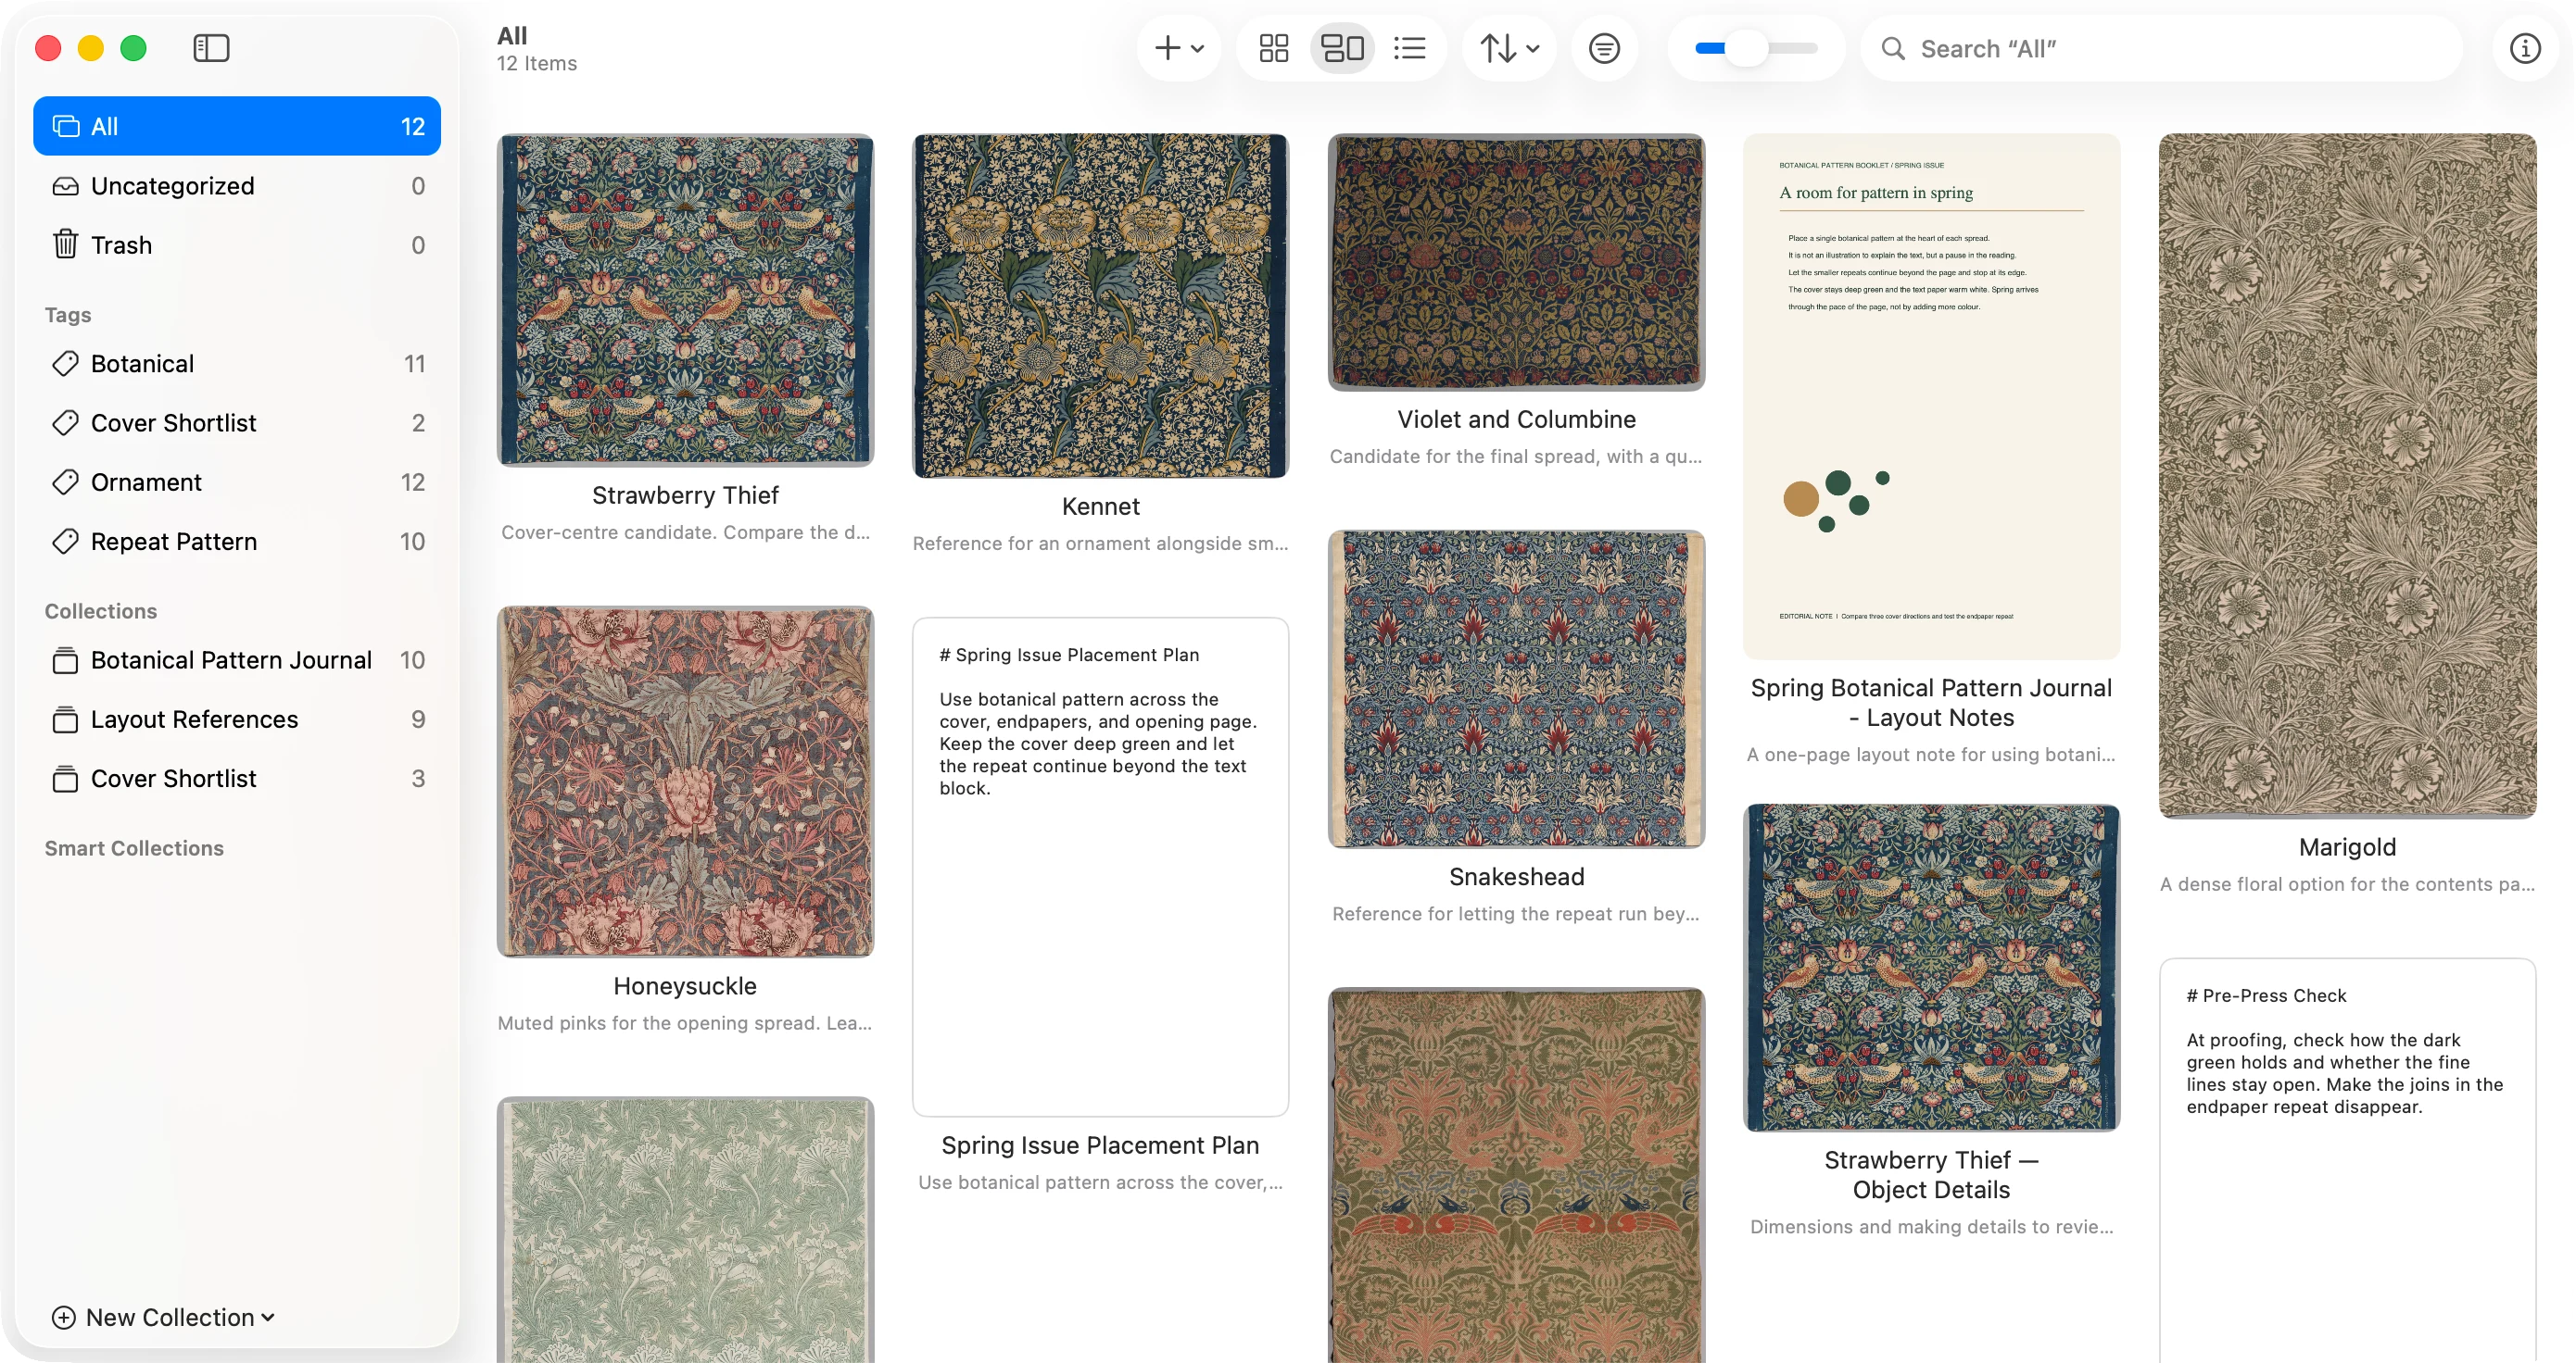
Task: Click the Uncategorized tray icon
Action: 65,186
